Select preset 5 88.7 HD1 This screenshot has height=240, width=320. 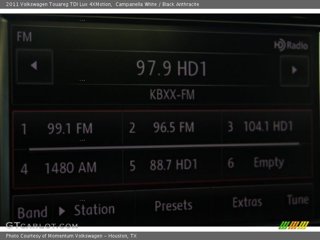[x=172, y=164]
